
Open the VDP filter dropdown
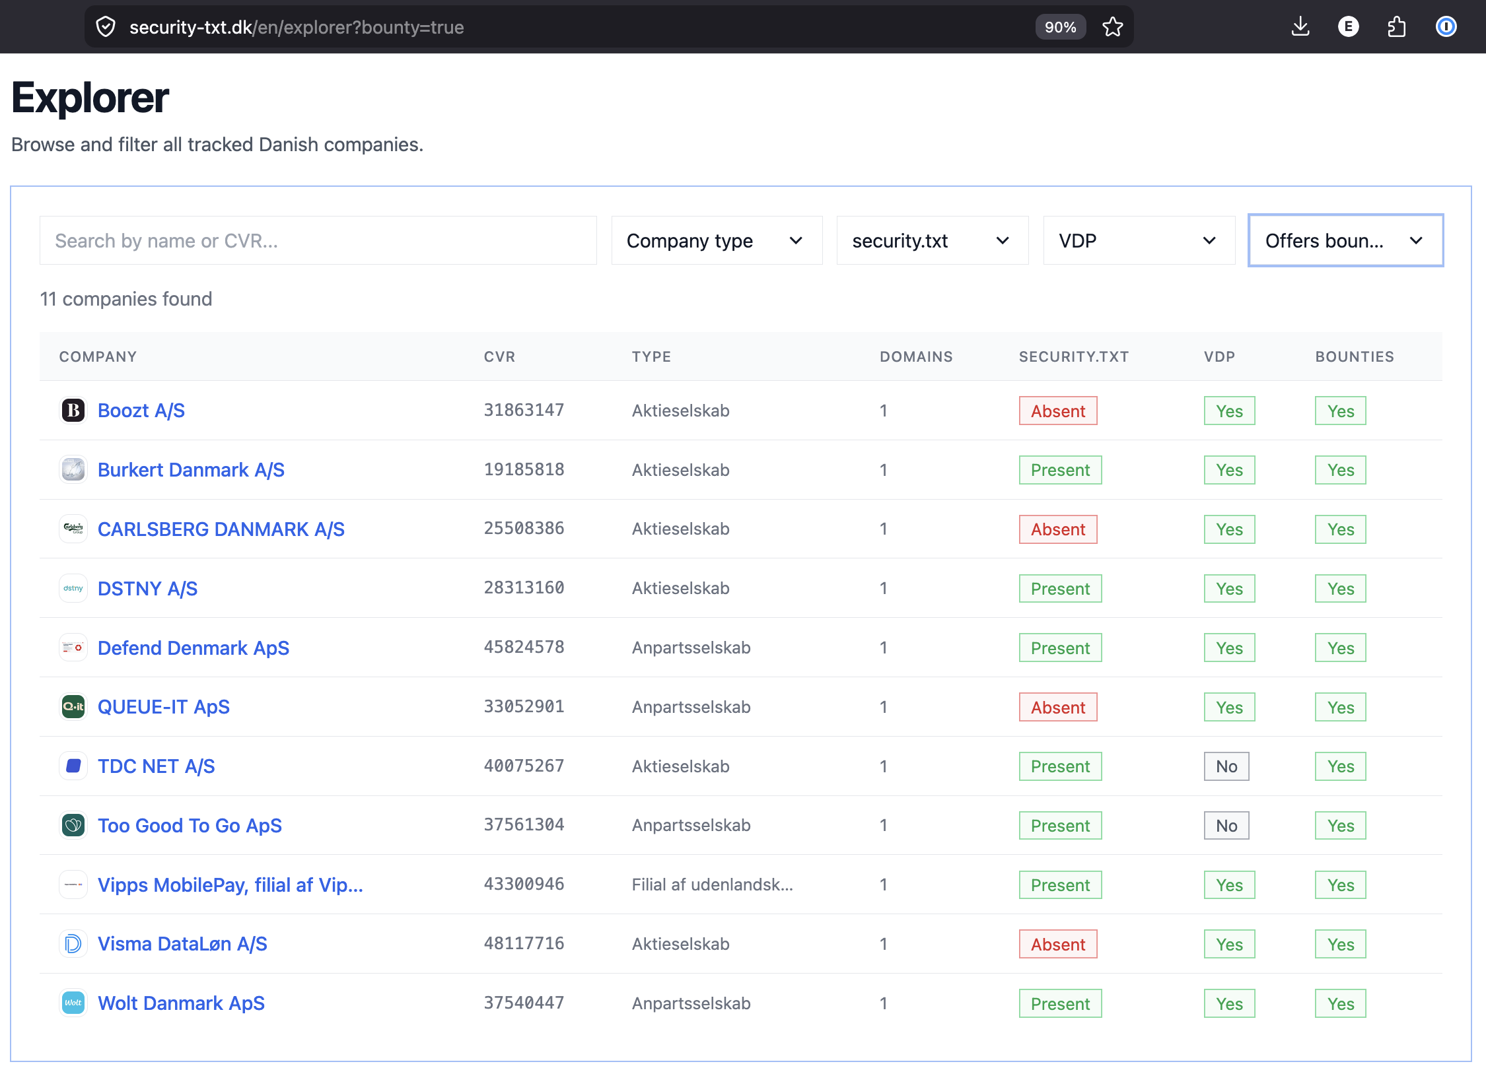1139,241
